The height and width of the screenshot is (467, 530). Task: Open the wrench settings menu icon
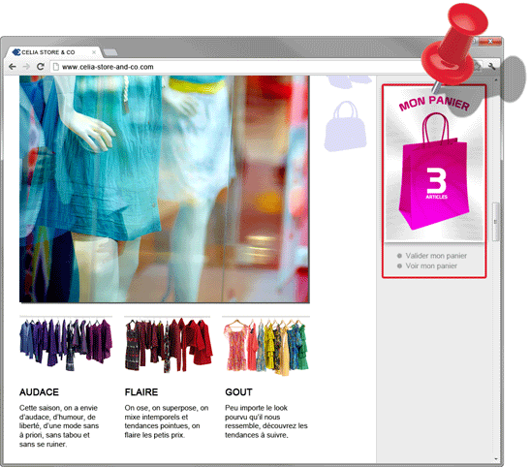492,66
